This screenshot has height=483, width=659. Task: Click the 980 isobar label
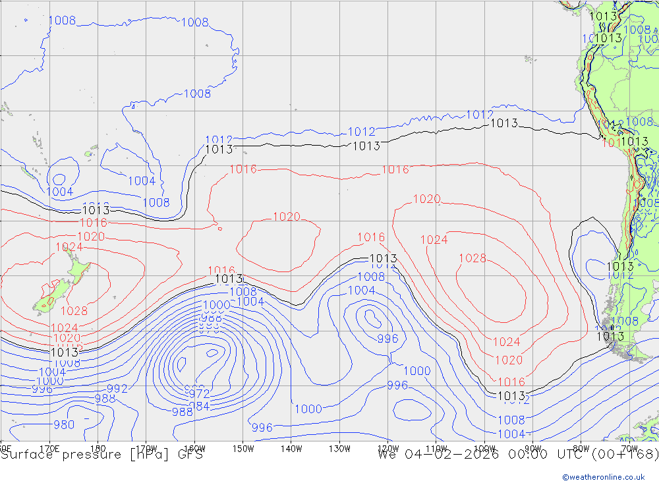pos(64,424)
